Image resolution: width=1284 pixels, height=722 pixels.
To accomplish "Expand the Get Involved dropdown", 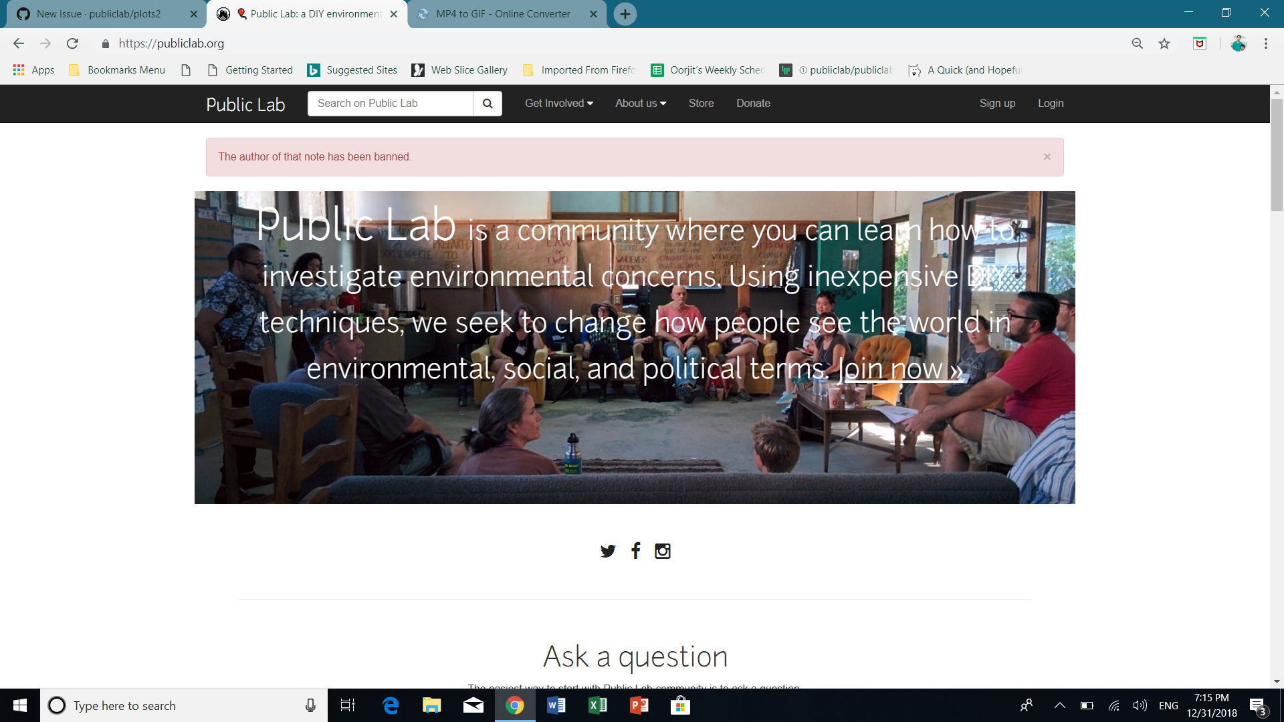I will tap(558, 103).
